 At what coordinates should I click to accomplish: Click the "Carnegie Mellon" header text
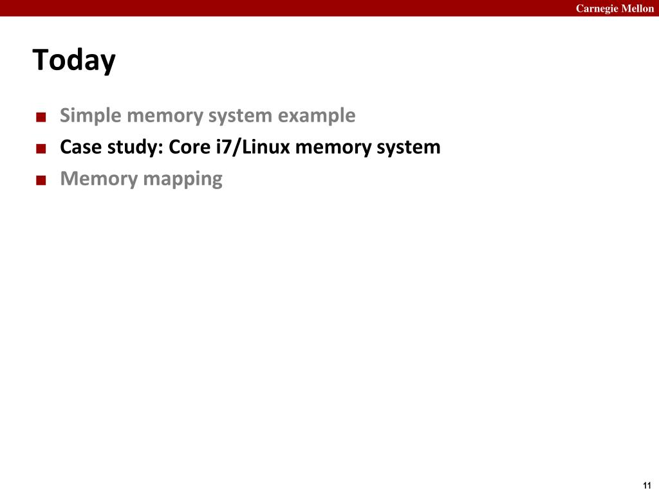click(614, 8)
